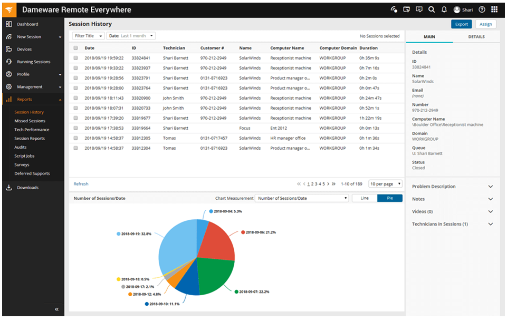Check session 33823791 row checkbox
507x321 pixels.
75,78
